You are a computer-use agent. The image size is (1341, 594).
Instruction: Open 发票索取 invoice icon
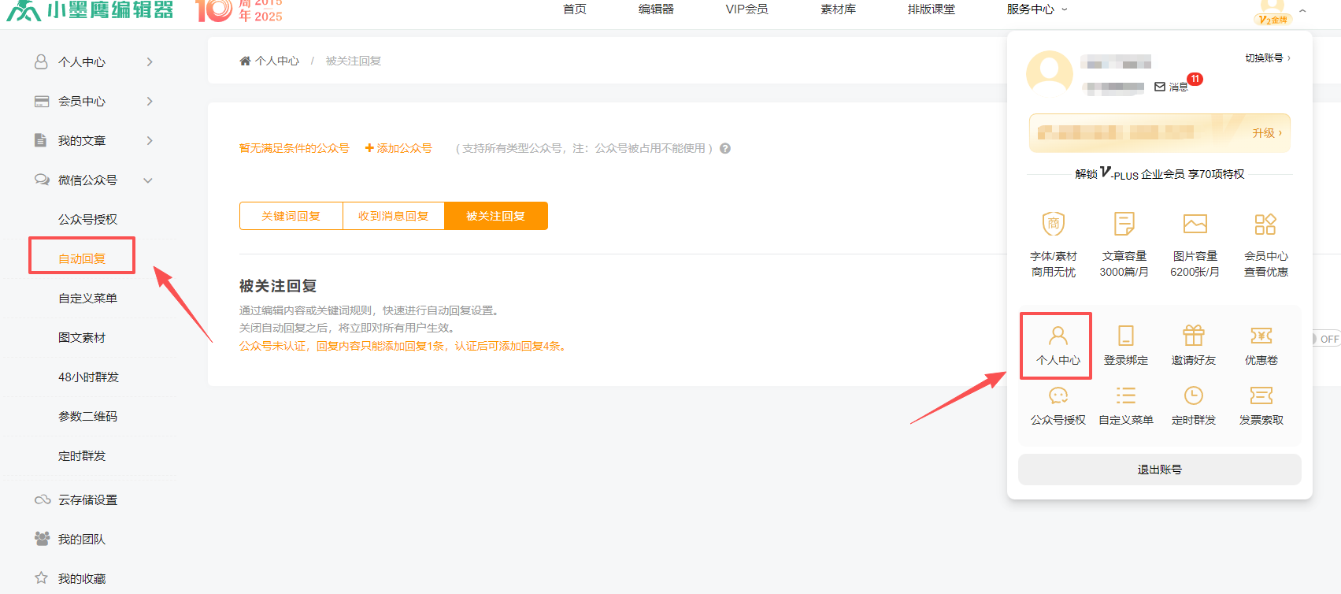pyautogui.click(x=1261, y=395)
